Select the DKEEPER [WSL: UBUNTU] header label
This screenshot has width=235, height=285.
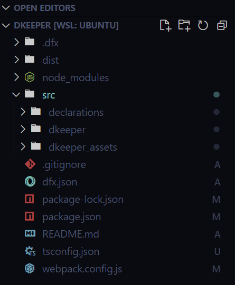(67, 25)
